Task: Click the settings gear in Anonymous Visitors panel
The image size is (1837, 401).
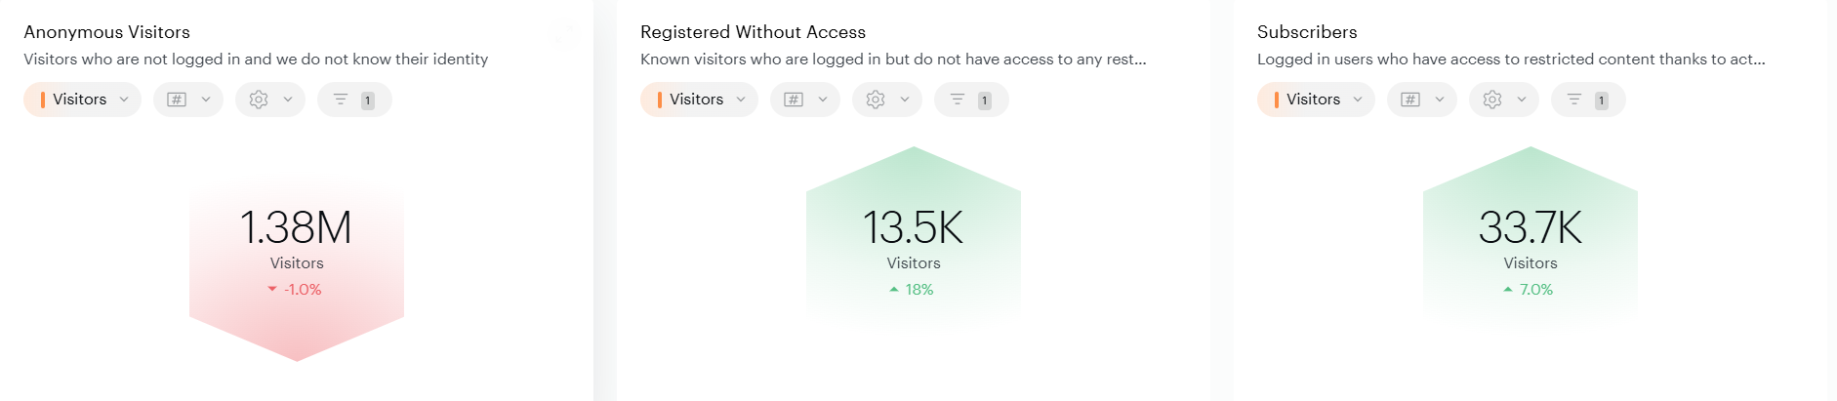Action: 259,100
